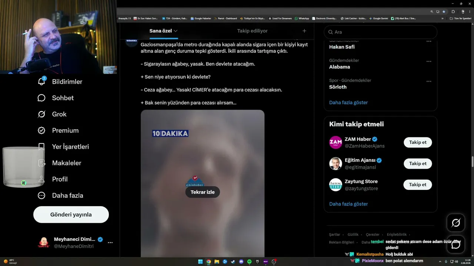Open Alabama trending topic
The width and height of the screenshot is (474, 266).
pyautogui.click(x=340, y=67)
